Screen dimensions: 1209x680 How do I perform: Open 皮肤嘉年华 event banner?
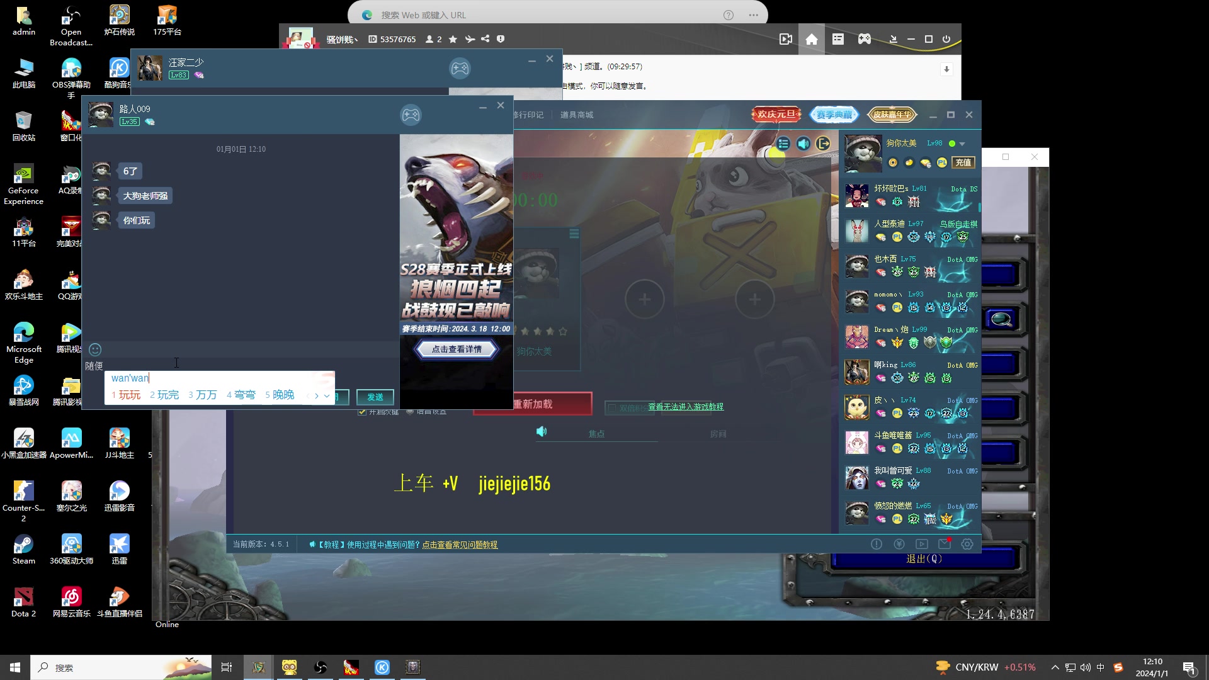pyautogui.click(x=892, y=115)
